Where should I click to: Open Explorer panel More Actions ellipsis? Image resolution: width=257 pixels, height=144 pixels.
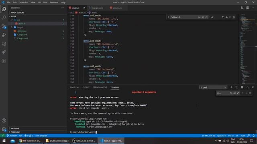coord(63,8)
